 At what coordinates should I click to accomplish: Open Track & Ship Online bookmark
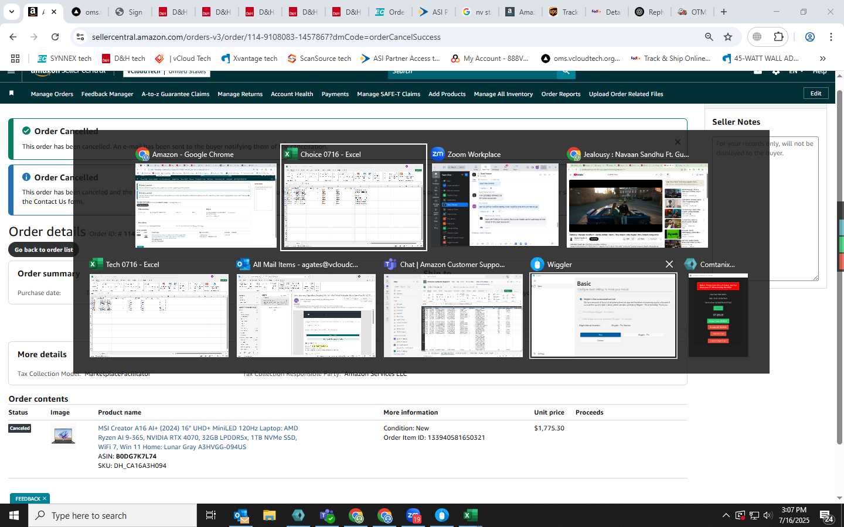(671, 59)
